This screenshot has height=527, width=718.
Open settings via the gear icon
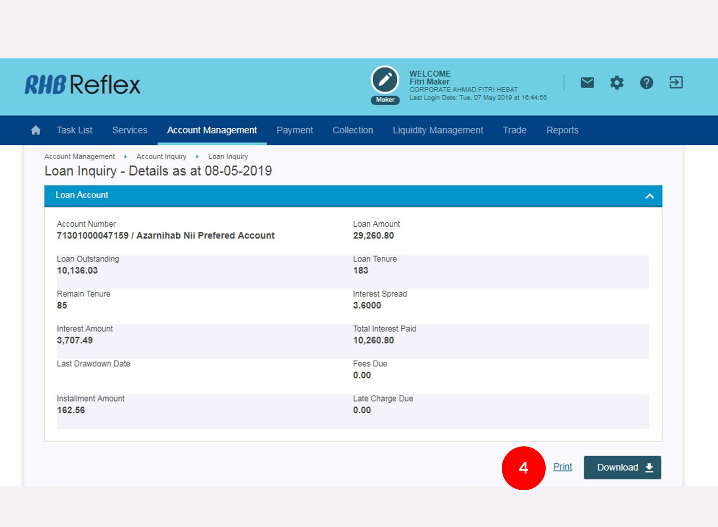point(617,83)
